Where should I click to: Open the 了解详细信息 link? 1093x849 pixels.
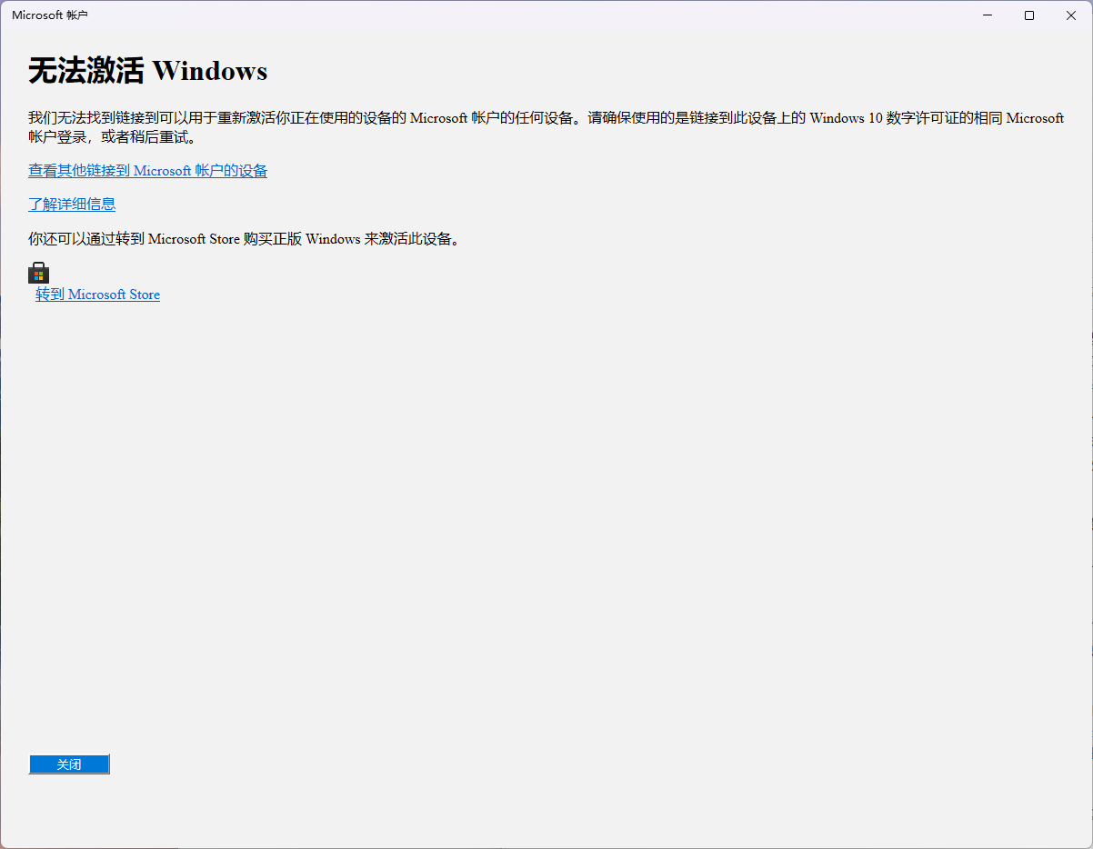pyautogui.click(x=72, y=205)
